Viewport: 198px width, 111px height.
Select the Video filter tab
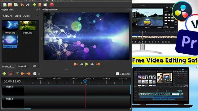click(x=18, y=16)
